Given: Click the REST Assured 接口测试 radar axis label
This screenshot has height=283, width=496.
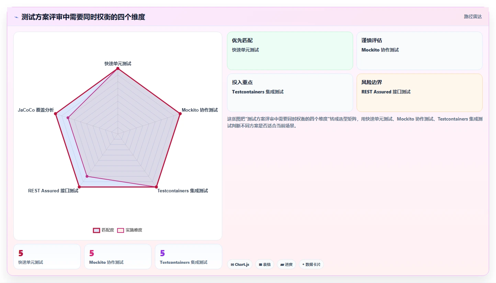Looking at the screenshot, I should click(x=53, y=191).
